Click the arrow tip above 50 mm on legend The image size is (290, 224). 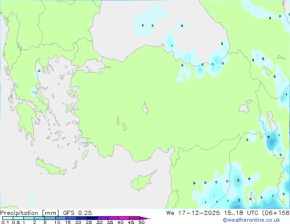click(145, 218)
